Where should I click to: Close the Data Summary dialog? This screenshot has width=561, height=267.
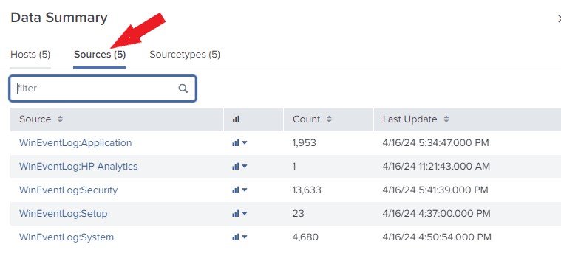coord(559,18)
